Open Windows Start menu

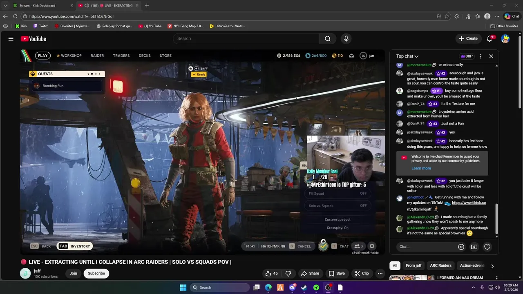point(183,287)
